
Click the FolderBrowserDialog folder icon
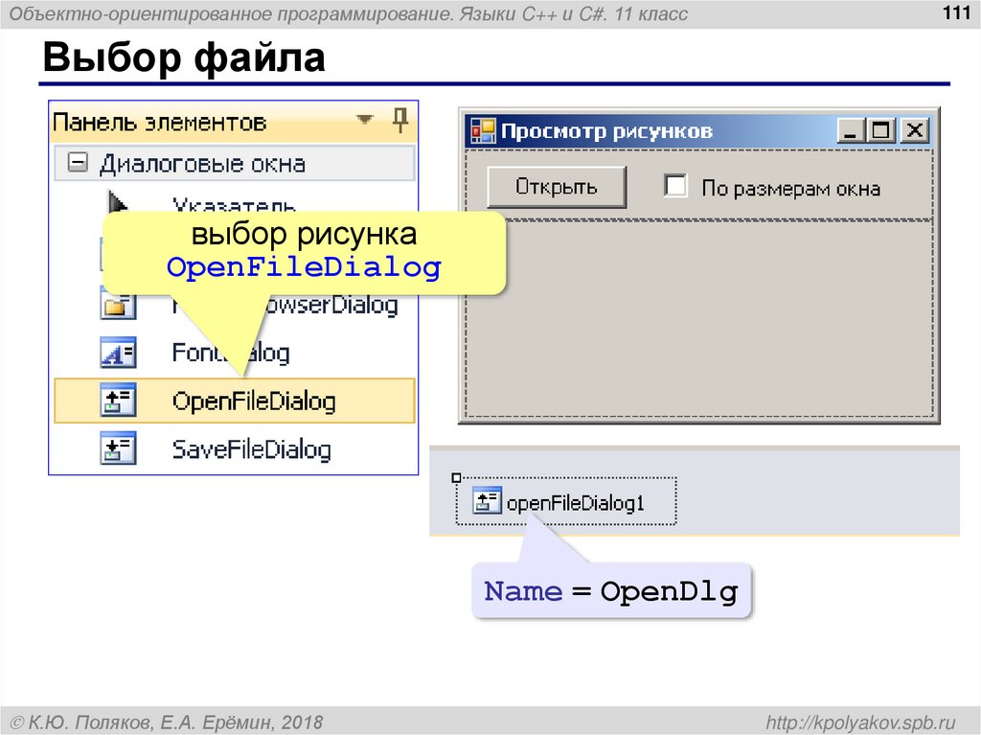point(118,305)
